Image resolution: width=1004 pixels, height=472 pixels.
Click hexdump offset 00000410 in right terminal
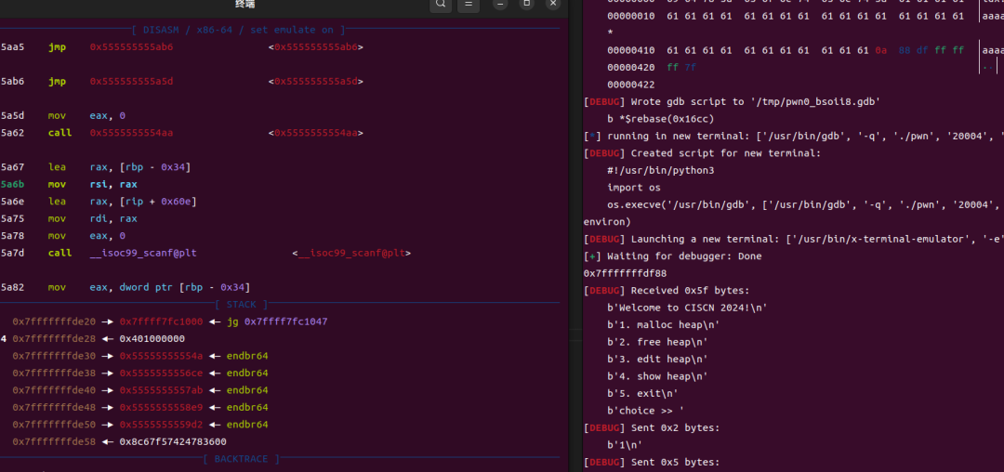coord(630,50)
